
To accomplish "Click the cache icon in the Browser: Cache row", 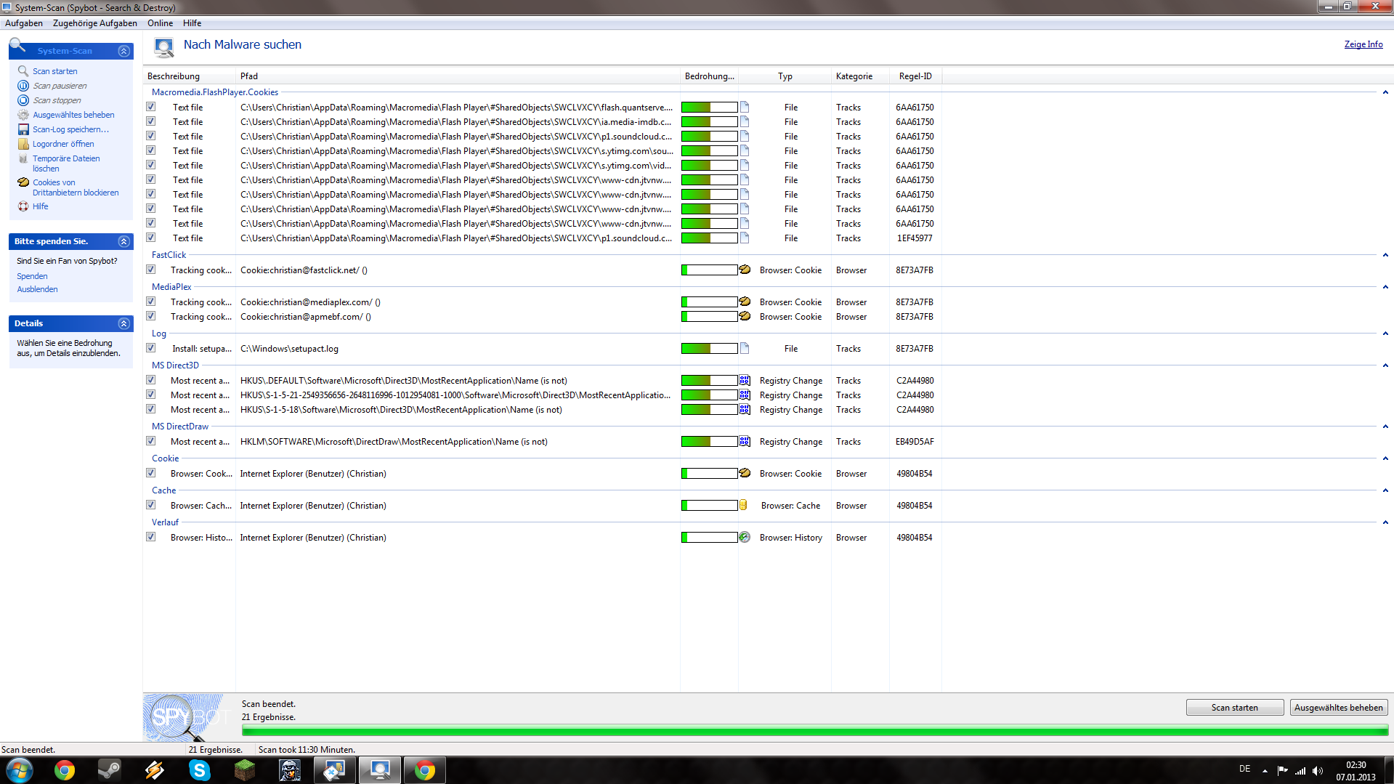I will click(743, 505).
